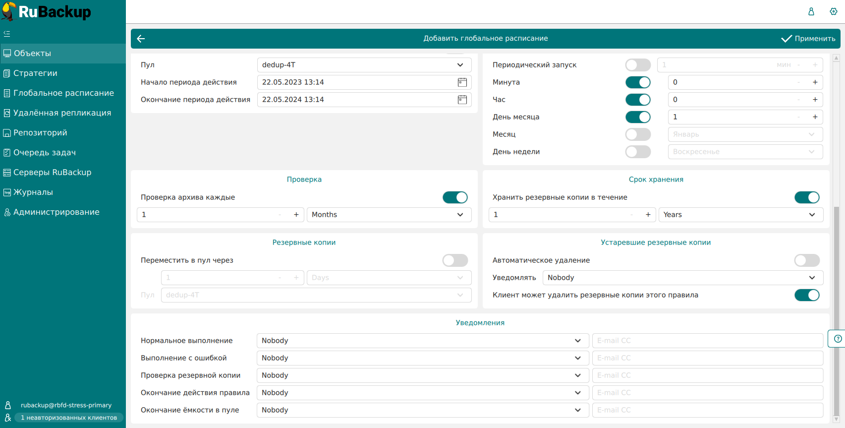Turn on Автоматическое удаление toggle
This screenshot has width=845, height=428.
pos(806,260)
